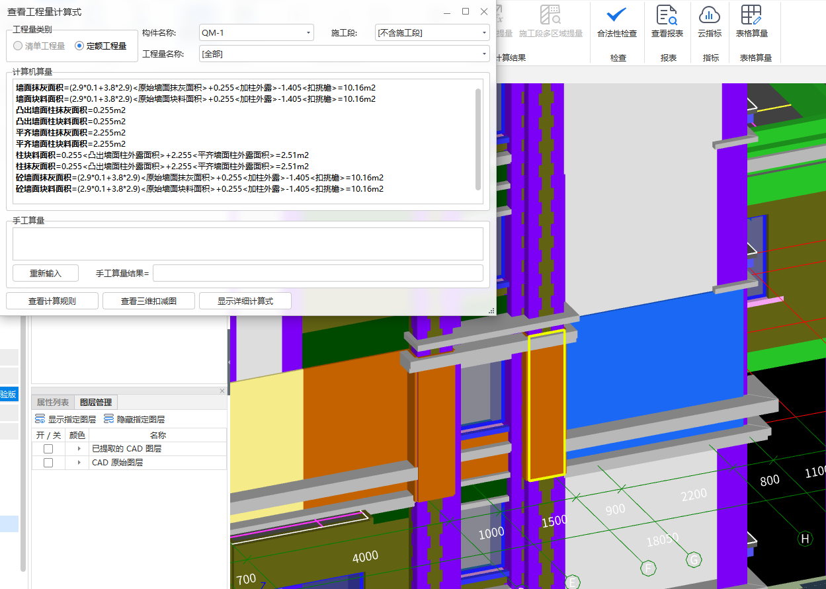Screen dimensions: 826x589
Task: Select 清单工程量 radio option
Action: 39,46
